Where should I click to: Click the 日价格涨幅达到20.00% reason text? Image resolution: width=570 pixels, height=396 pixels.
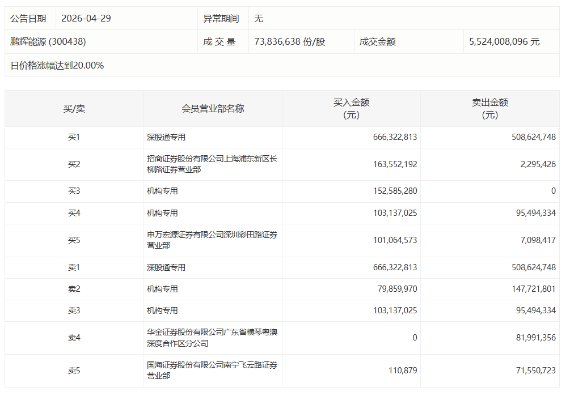pos(57,66)
